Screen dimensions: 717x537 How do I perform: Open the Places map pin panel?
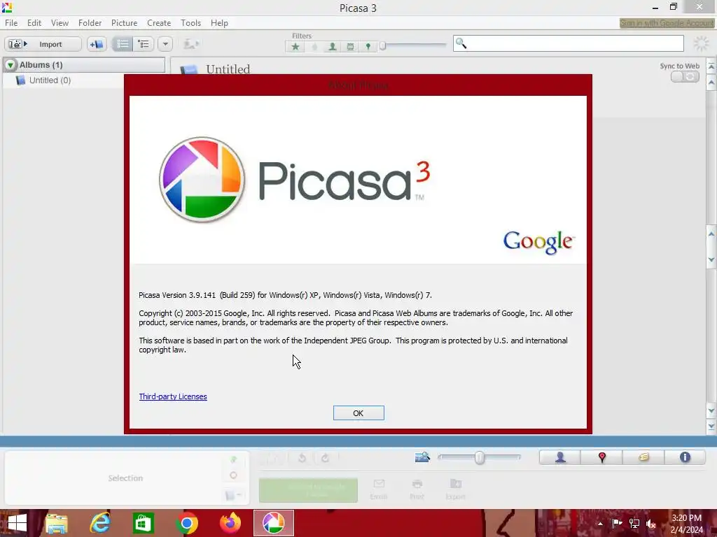pyautogui.click(x=601, y=457)
